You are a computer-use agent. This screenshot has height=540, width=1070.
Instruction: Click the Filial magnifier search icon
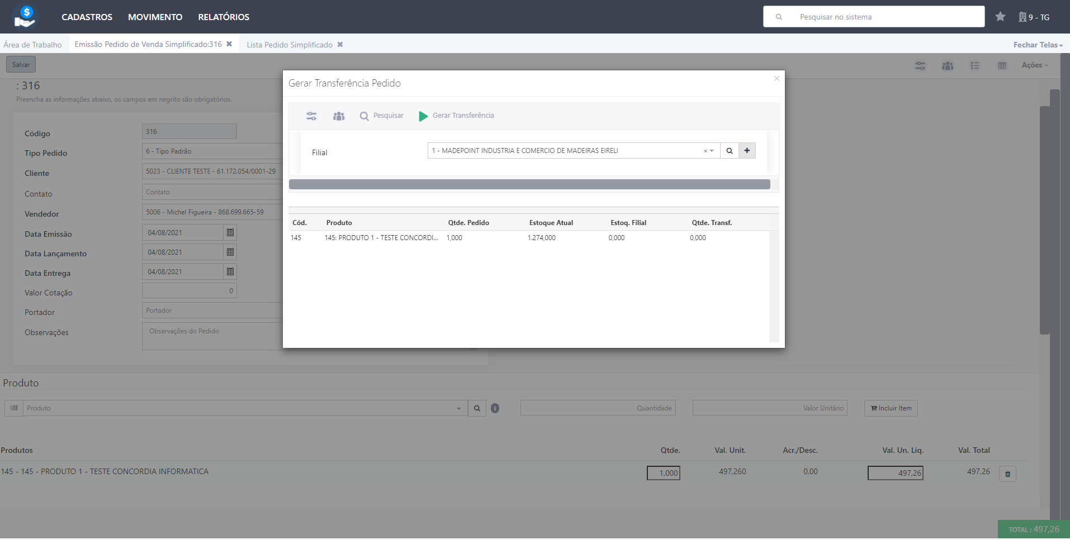730,151
